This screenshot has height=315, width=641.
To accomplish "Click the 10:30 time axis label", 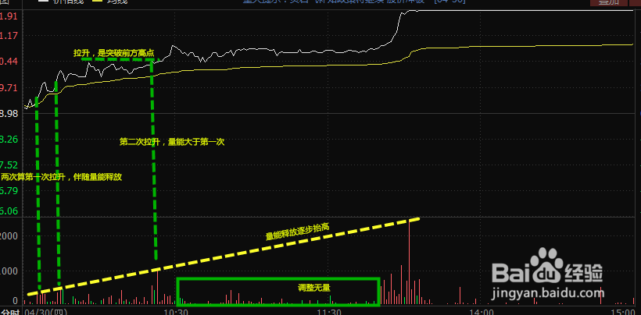I will [176, 312].
